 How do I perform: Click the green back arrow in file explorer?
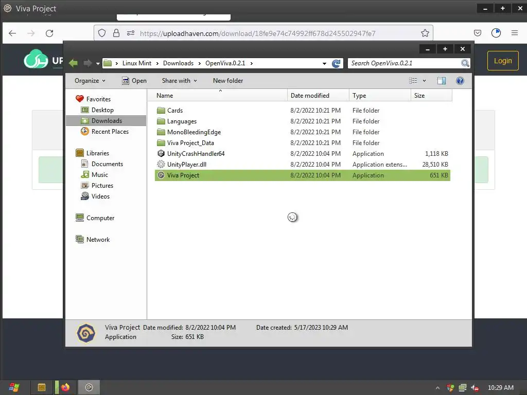pos(73,63)
